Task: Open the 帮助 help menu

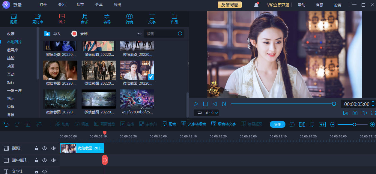Action: pyautogui.click(x=302, y=5)
